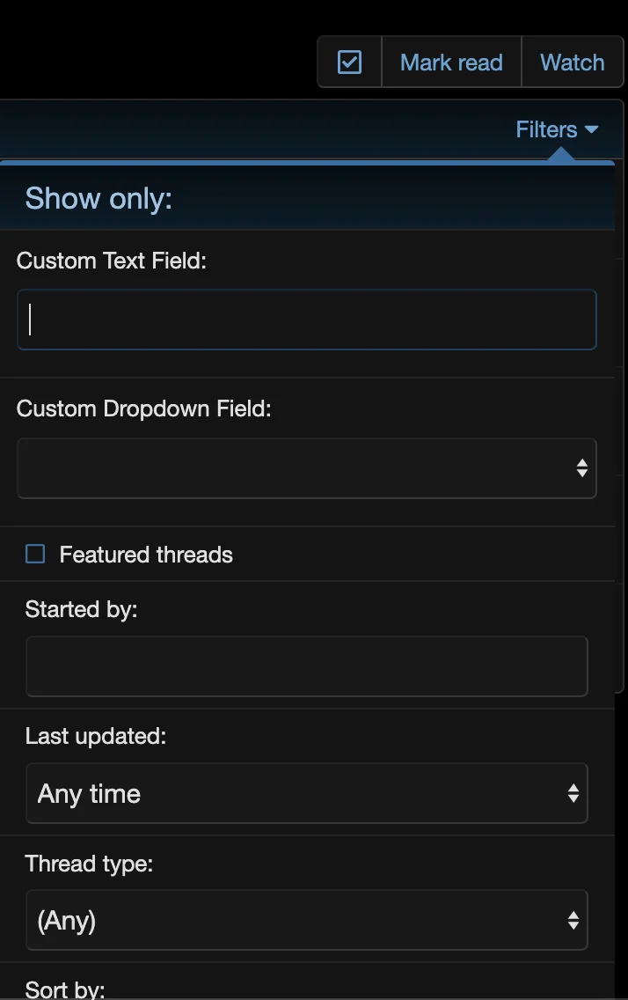Click the Started by label
The image size is (628, 1000).
pyautogui.click(x=82, y=609)
